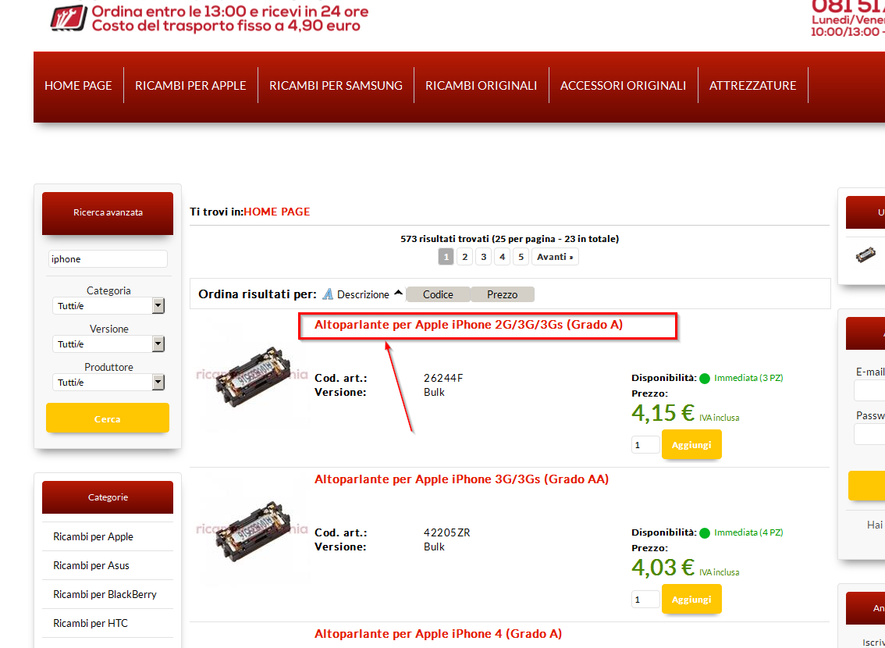Click the site logo icon at top left

pos(69,18)
